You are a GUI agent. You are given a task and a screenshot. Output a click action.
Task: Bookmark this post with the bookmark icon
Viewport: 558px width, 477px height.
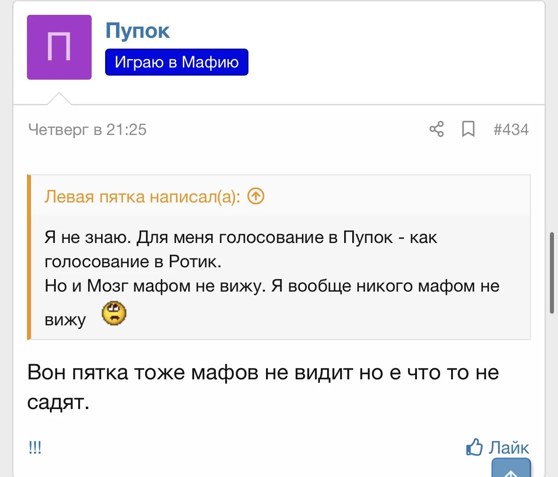[x=468, y=129]
